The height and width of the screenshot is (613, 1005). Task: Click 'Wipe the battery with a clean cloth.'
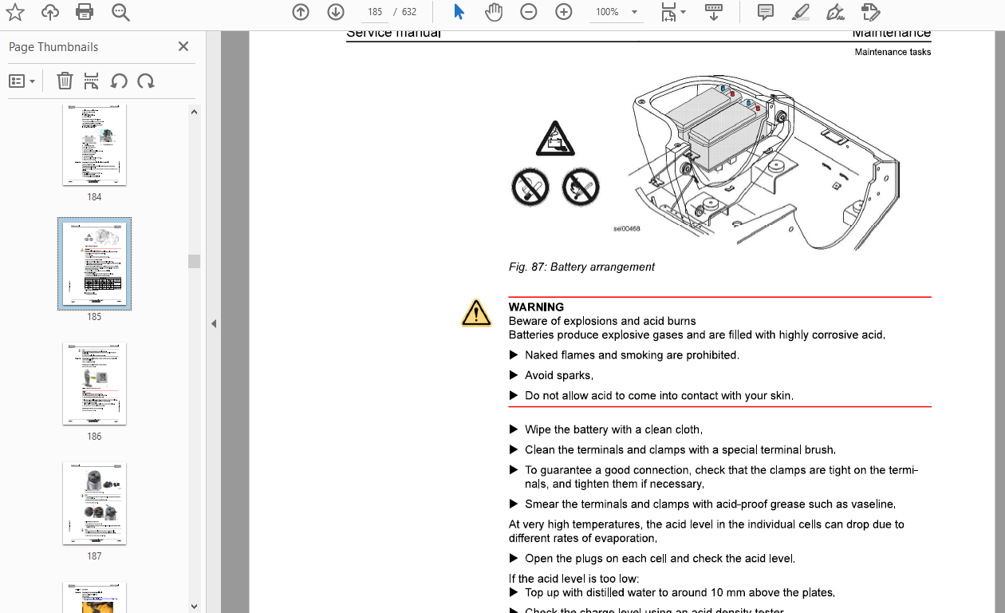[x=613, y=429]
